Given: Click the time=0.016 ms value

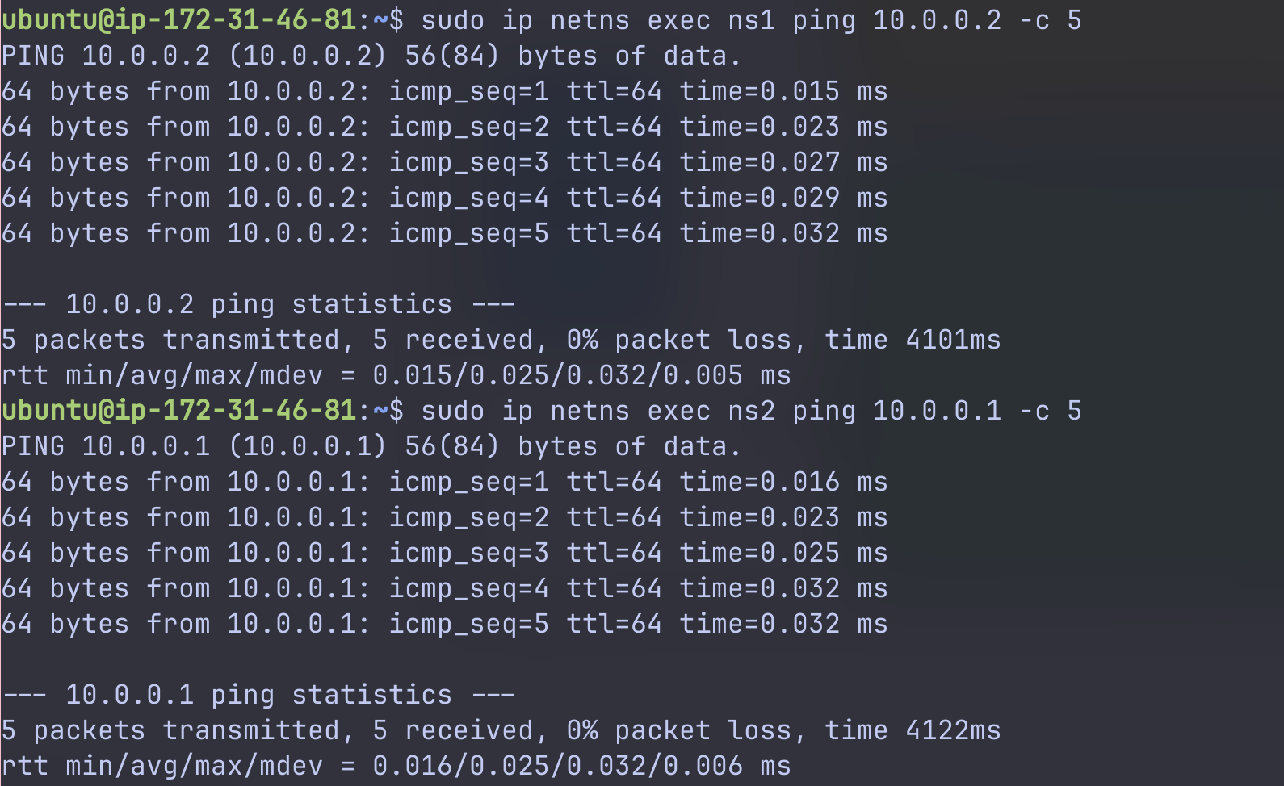Looking at the screenshot, I should pos(783,482).
